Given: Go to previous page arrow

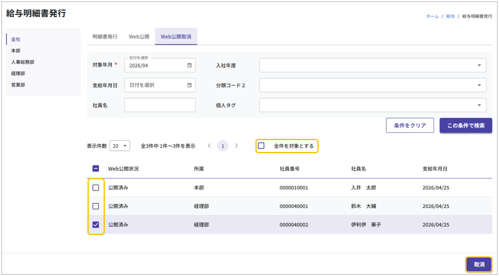Looking at the screenshot, I should 209,146.
